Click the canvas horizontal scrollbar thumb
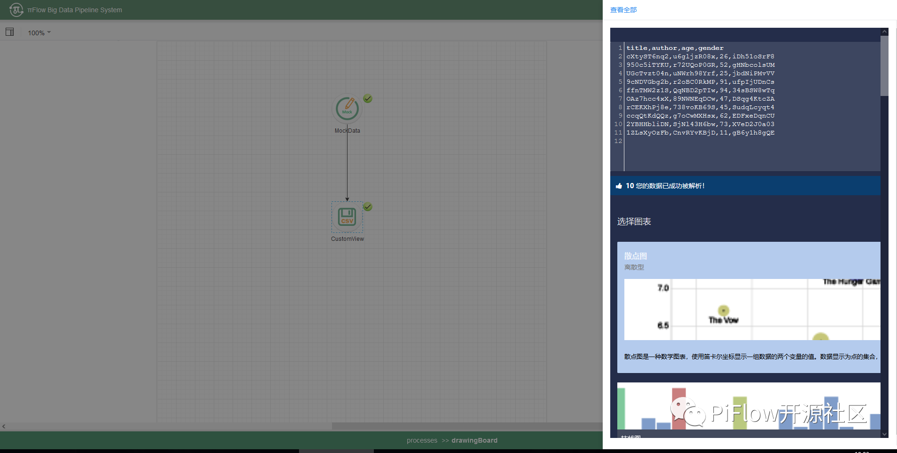 click(x=466, y=426)
